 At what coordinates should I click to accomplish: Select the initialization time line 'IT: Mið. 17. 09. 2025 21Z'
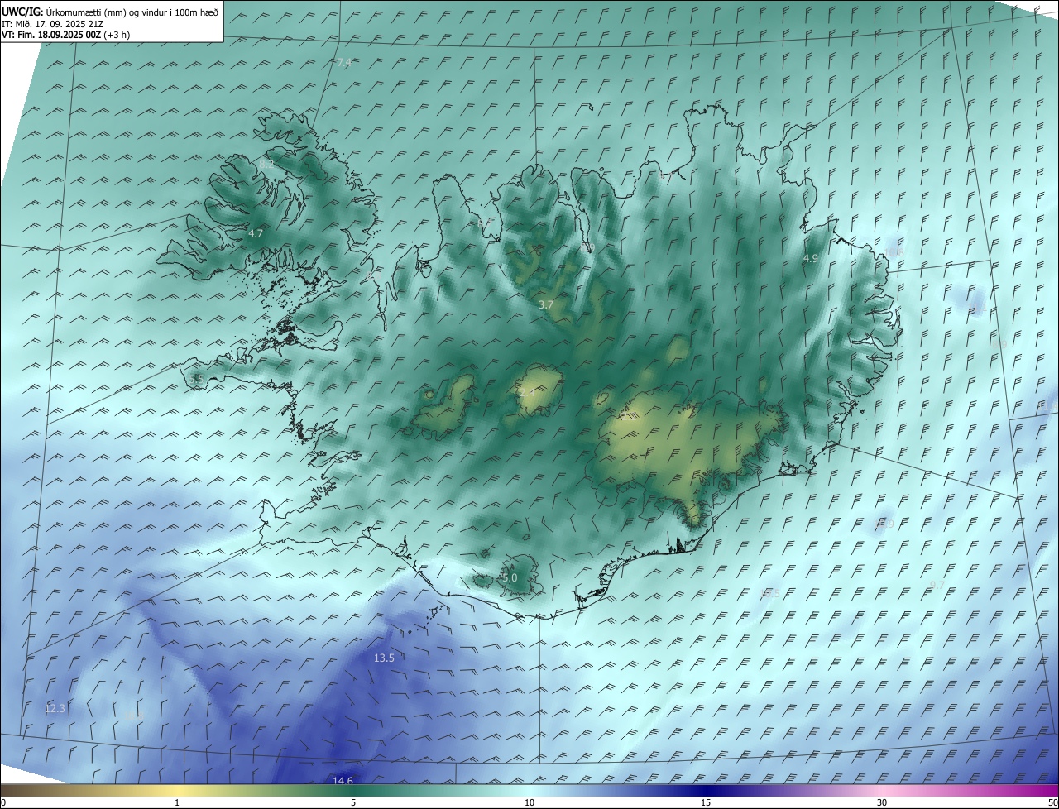point(52,23)
